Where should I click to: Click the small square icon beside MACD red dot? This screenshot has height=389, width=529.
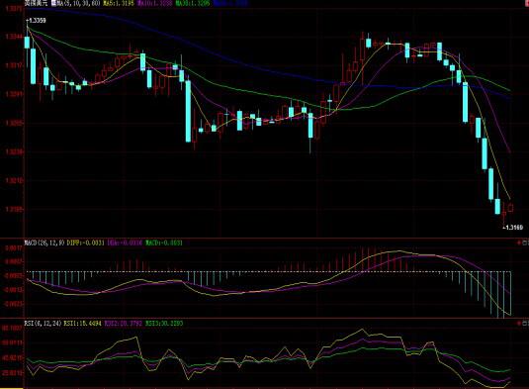pyautogui.click(x=525, y=243)
